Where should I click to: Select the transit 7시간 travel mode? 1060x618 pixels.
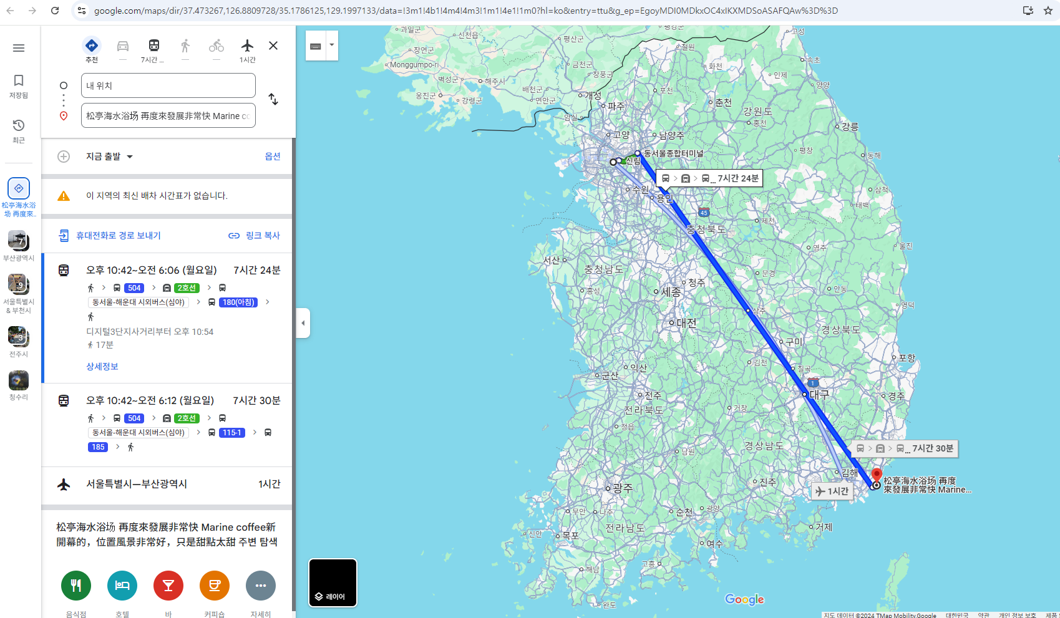tap(153, 50)
